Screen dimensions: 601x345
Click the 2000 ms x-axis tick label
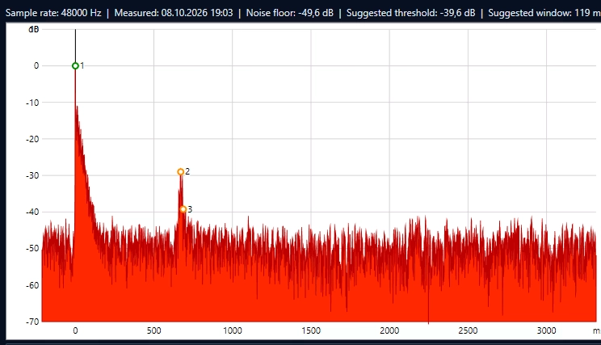coord(389,330)
